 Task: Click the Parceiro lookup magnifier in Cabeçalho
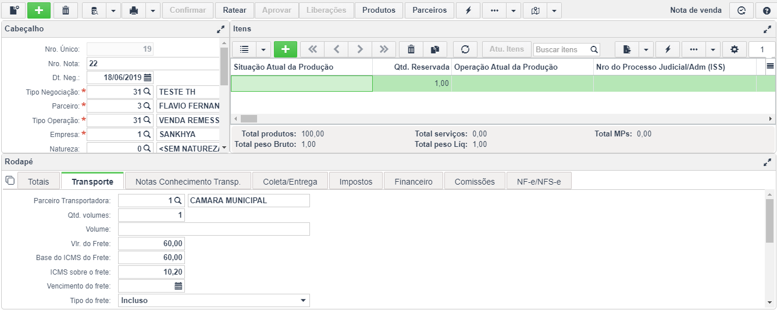[x=147, y=106]
